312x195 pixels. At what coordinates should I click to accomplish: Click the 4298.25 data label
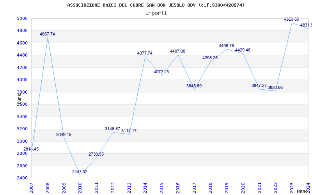tap(210, 58)
